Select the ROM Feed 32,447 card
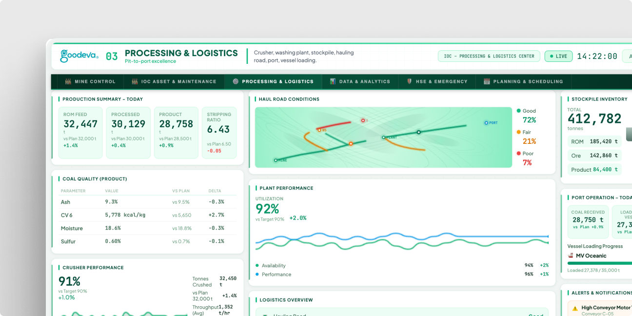The width and height of the screenshot is (632, 316). coord(80,133)
